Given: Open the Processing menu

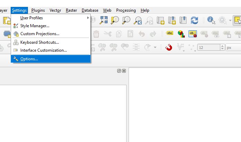Looking at the screenshot, I should click(x=126, y=10).
